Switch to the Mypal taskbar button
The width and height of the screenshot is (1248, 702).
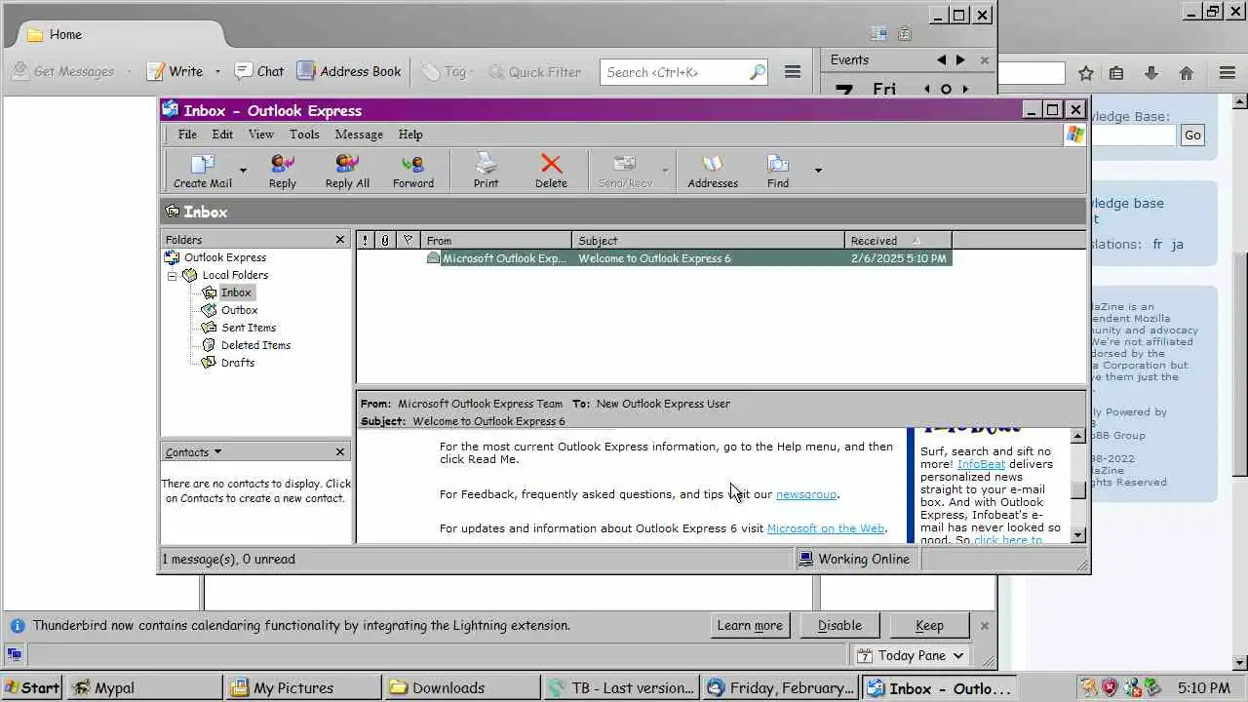[144, 687]
